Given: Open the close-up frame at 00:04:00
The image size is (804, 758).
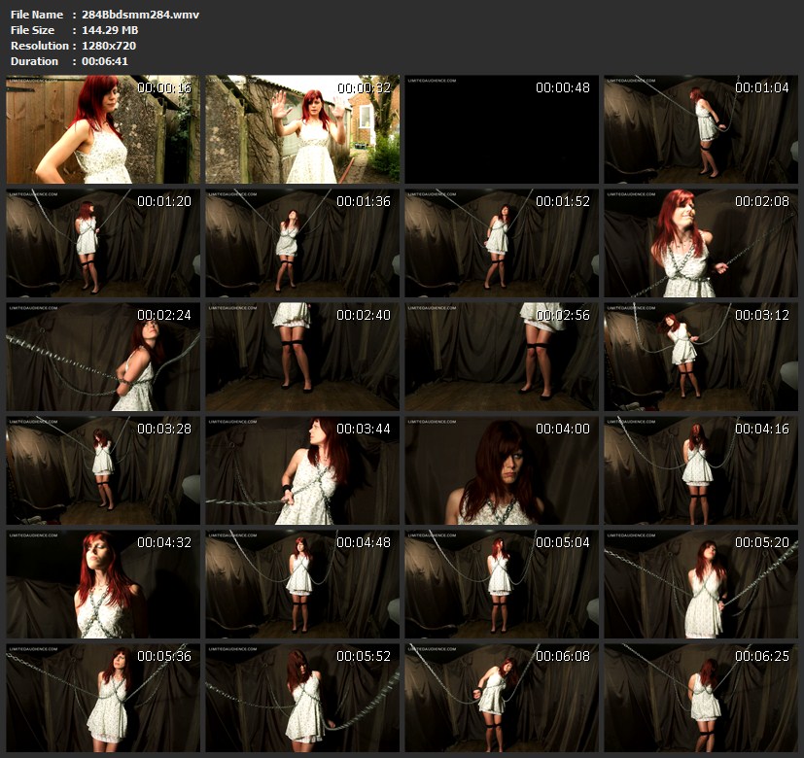Looking at the screenshot, I should tap(502, 470).
